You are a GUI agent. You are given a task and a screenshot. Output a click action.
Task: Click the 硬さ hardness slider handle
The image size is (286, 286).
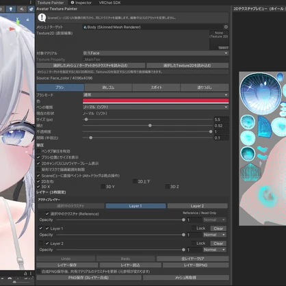coord(150,125)
